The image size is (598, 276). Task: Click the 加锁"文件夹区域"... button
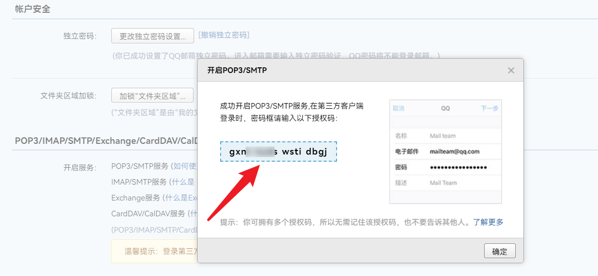point(152,95)
